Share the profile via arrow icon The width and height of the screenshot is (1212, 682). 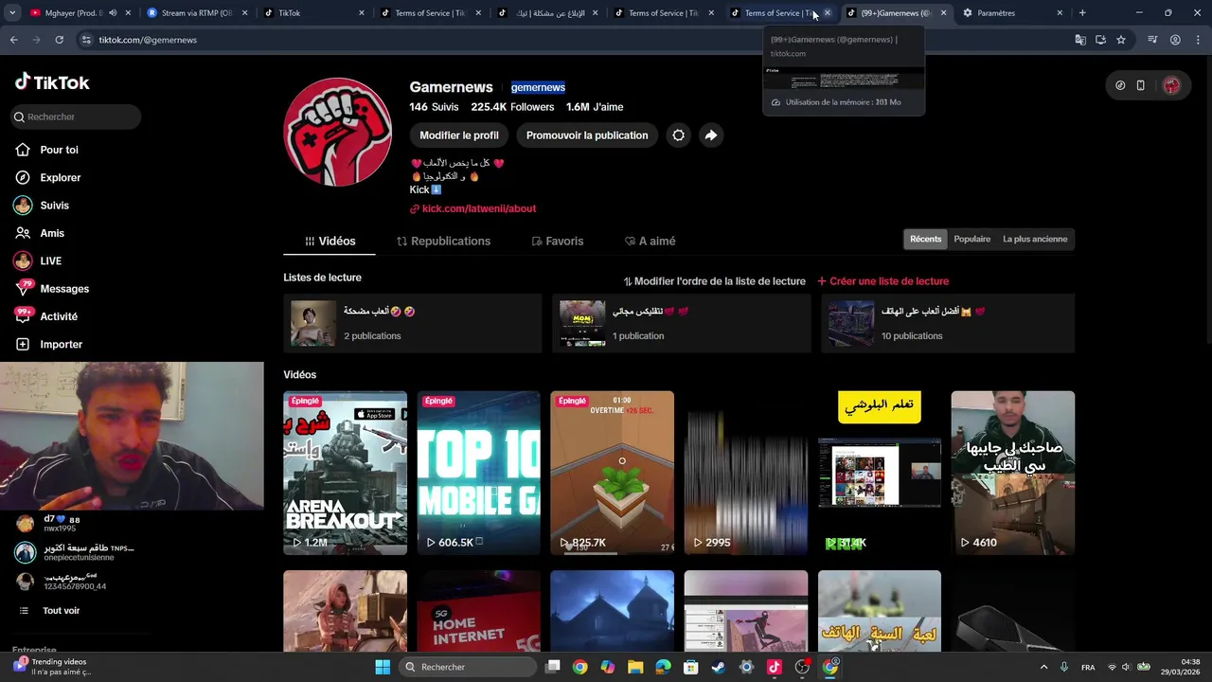pyautogui.click(x=710, y=135)
